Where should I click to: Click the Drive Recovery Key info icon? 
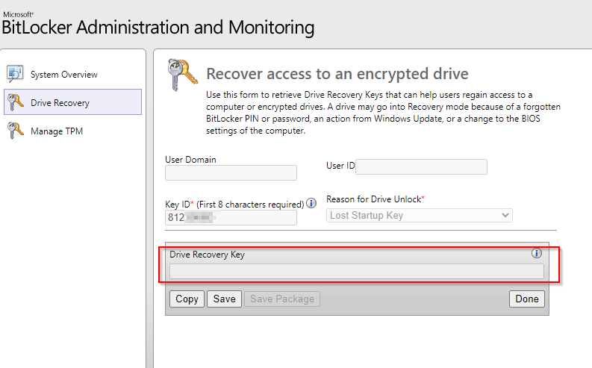tap(536, 254)
